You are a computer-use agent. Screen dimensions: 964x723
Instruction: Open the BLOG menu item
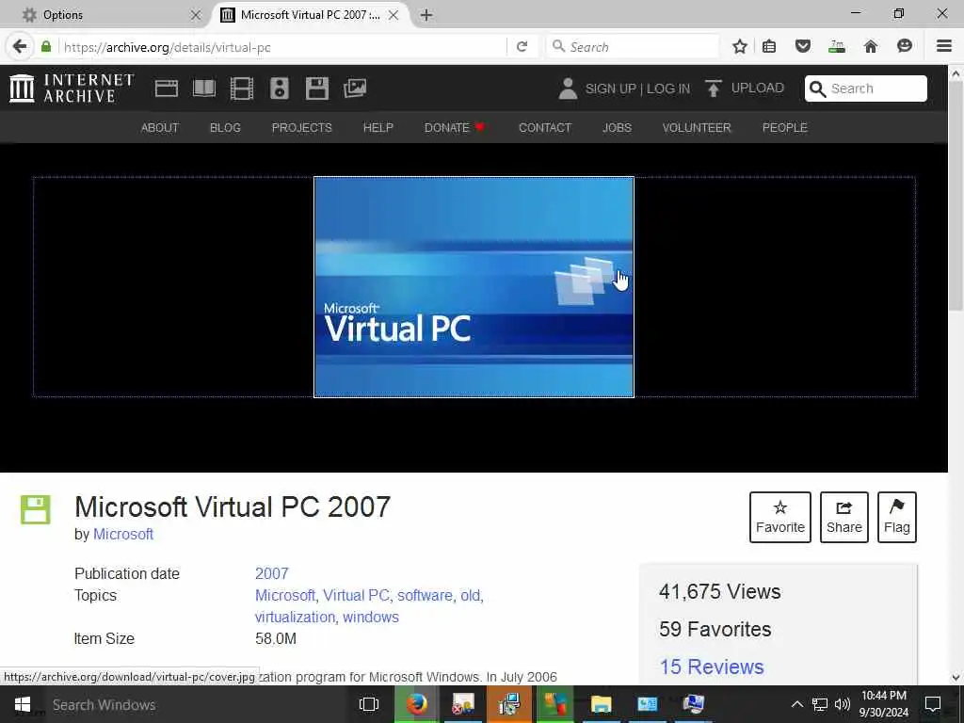[x=225, y=127]
